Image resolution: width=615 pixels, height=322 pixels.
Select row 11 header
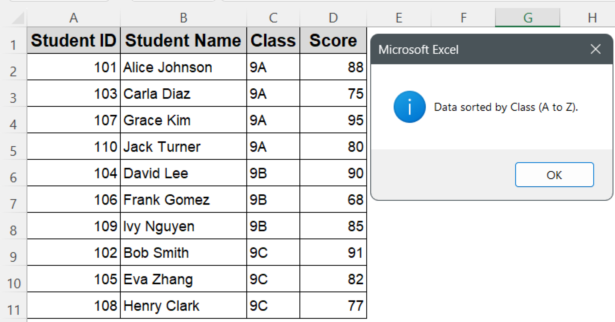point(13,310)
